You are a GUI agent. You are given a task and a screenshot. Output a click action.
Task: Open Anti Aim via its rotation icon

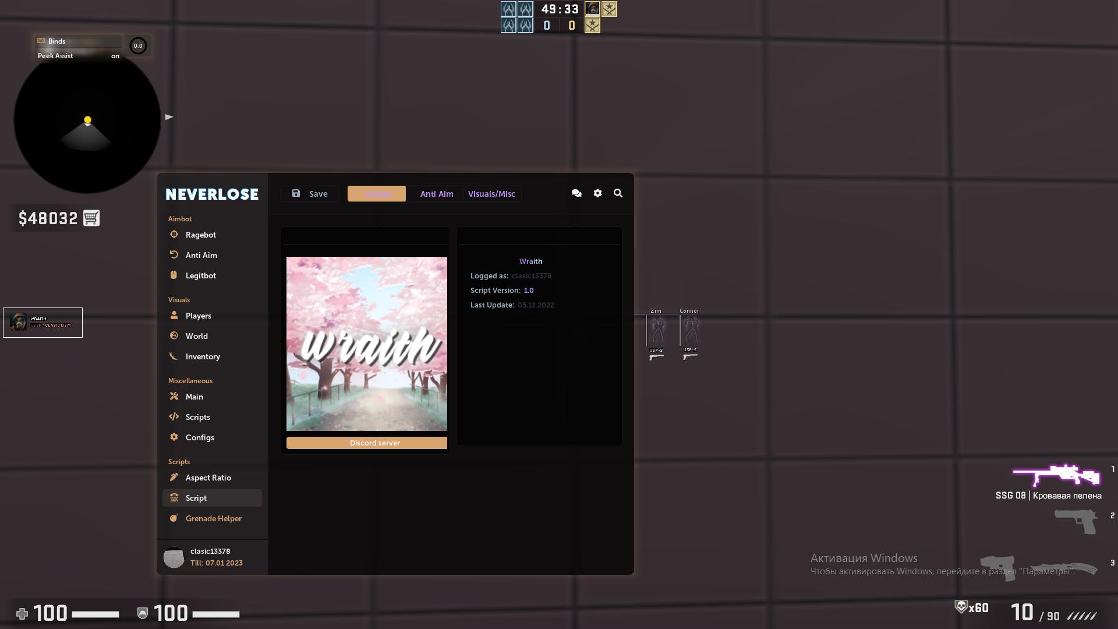174,255
